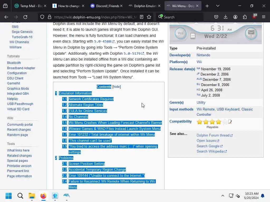Open the Pocket save icon
The width and height of the screenshot is (270, 202).
click(x=216, y=17)
